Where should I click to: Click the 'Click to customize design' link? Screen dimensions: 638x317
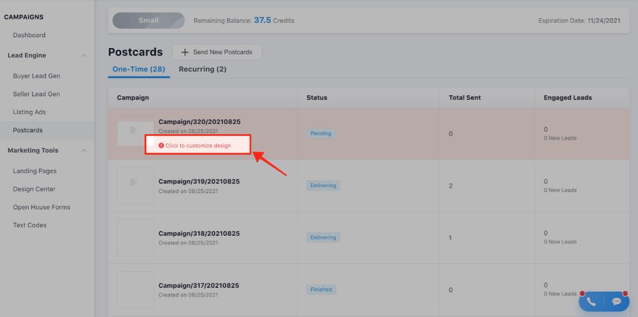pos(198,146)
